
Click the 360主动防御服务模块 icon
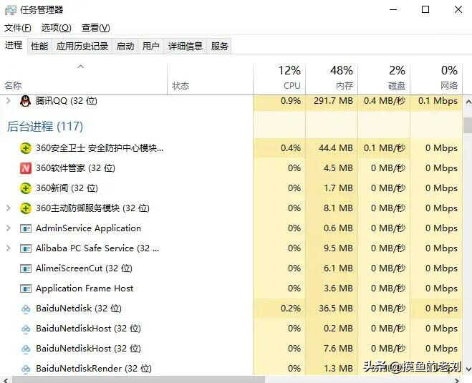pos(26,208)
